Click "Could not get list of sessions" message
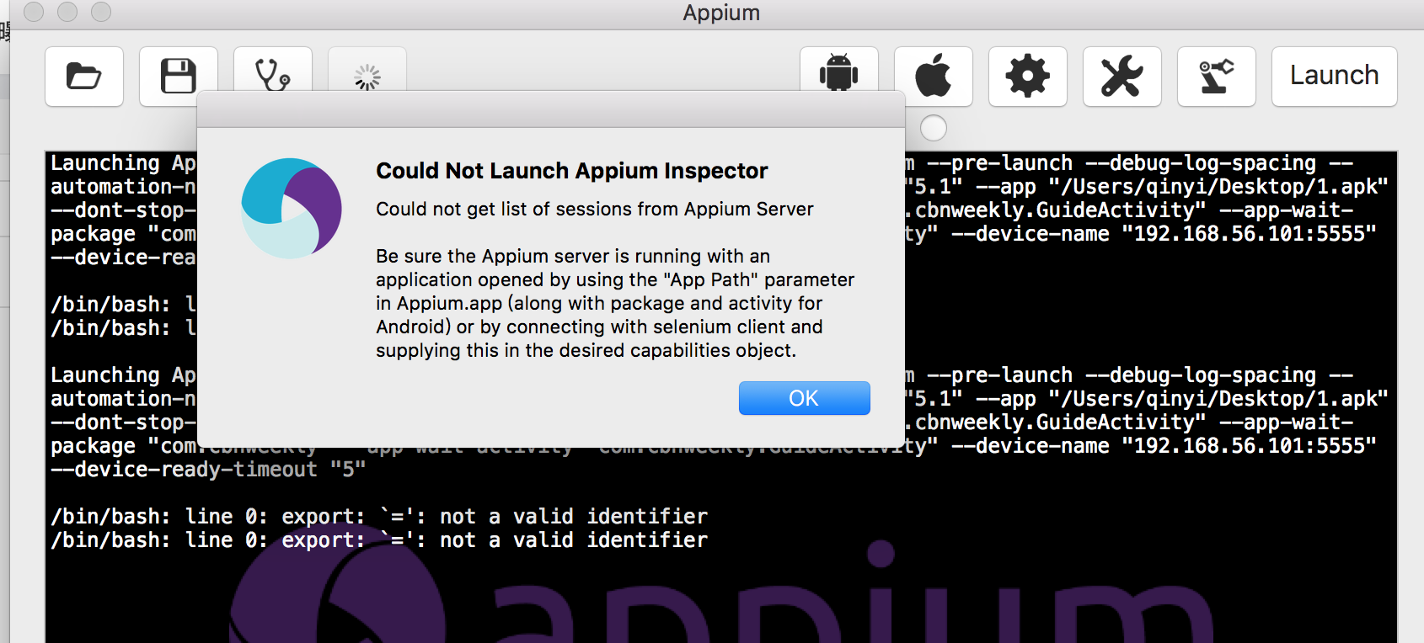This screenshot has width=1424, height=643. point(595,209)
